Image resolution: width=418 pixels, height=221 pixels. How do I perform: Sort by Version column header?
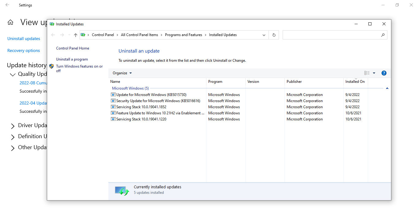tap(265, 82)
